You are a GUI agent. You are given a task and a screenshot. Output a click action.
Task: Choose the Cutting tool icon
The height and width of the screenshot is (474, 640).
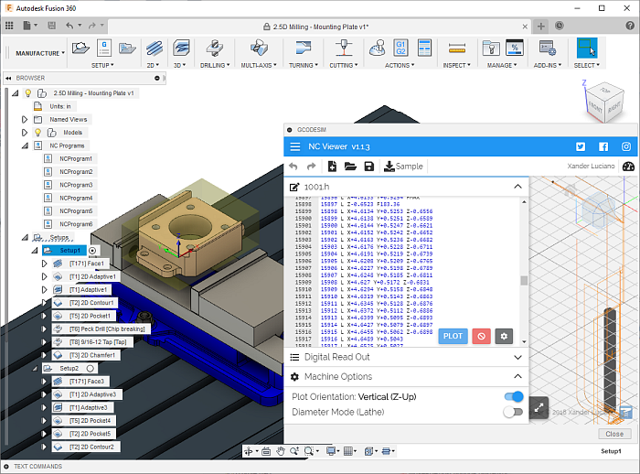tap(343, 48)
